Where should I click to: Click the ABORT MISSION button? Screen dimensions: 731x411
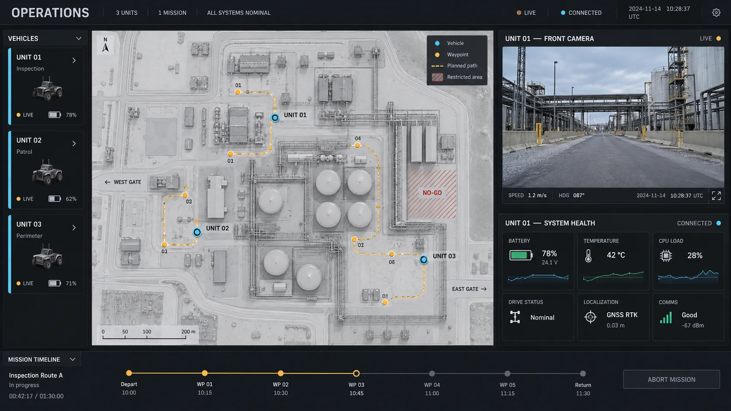pos(672,380)
